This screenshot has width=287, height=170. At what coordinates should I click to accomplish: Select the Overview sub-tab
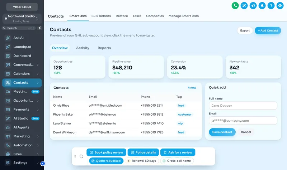60,48
